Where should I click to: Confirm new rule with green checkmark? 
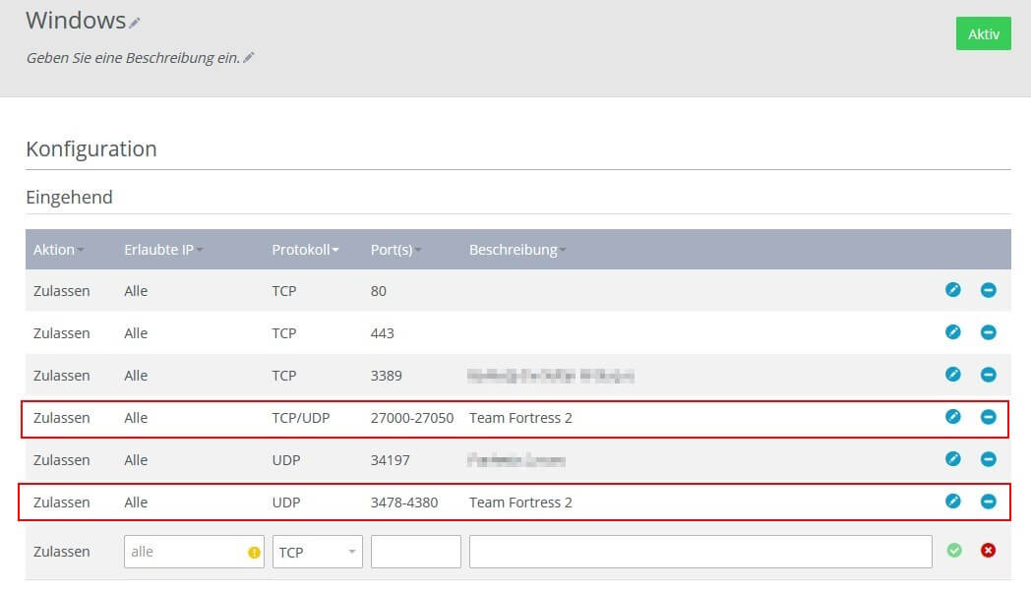[x=954, y=551]
